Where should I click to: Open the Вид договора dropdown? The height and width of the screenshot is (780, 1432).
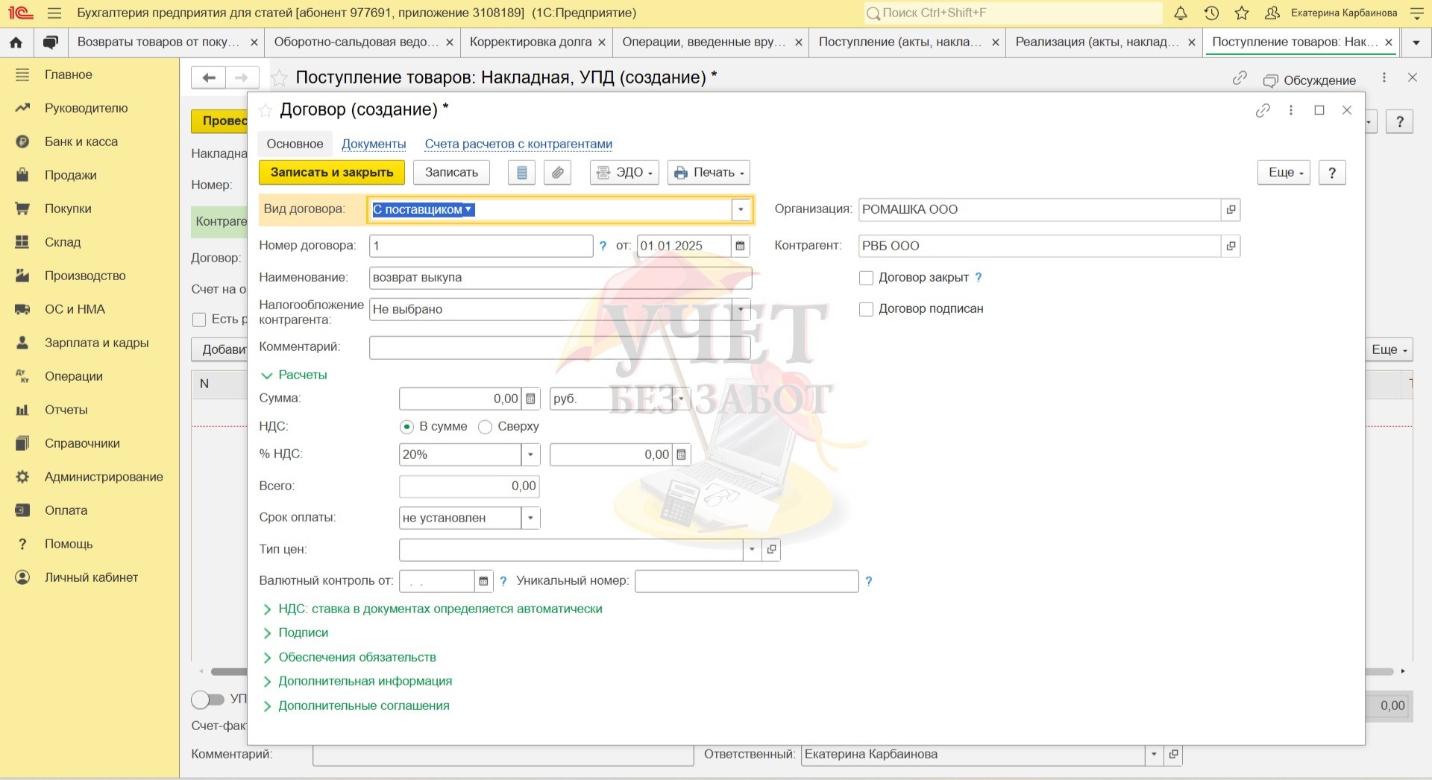pyautogui.click(x=741, y=210)
